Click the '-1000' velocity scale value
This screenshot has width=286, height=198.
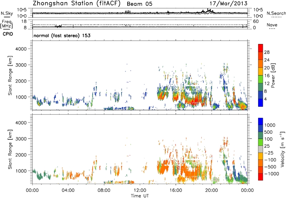point(272,174)
